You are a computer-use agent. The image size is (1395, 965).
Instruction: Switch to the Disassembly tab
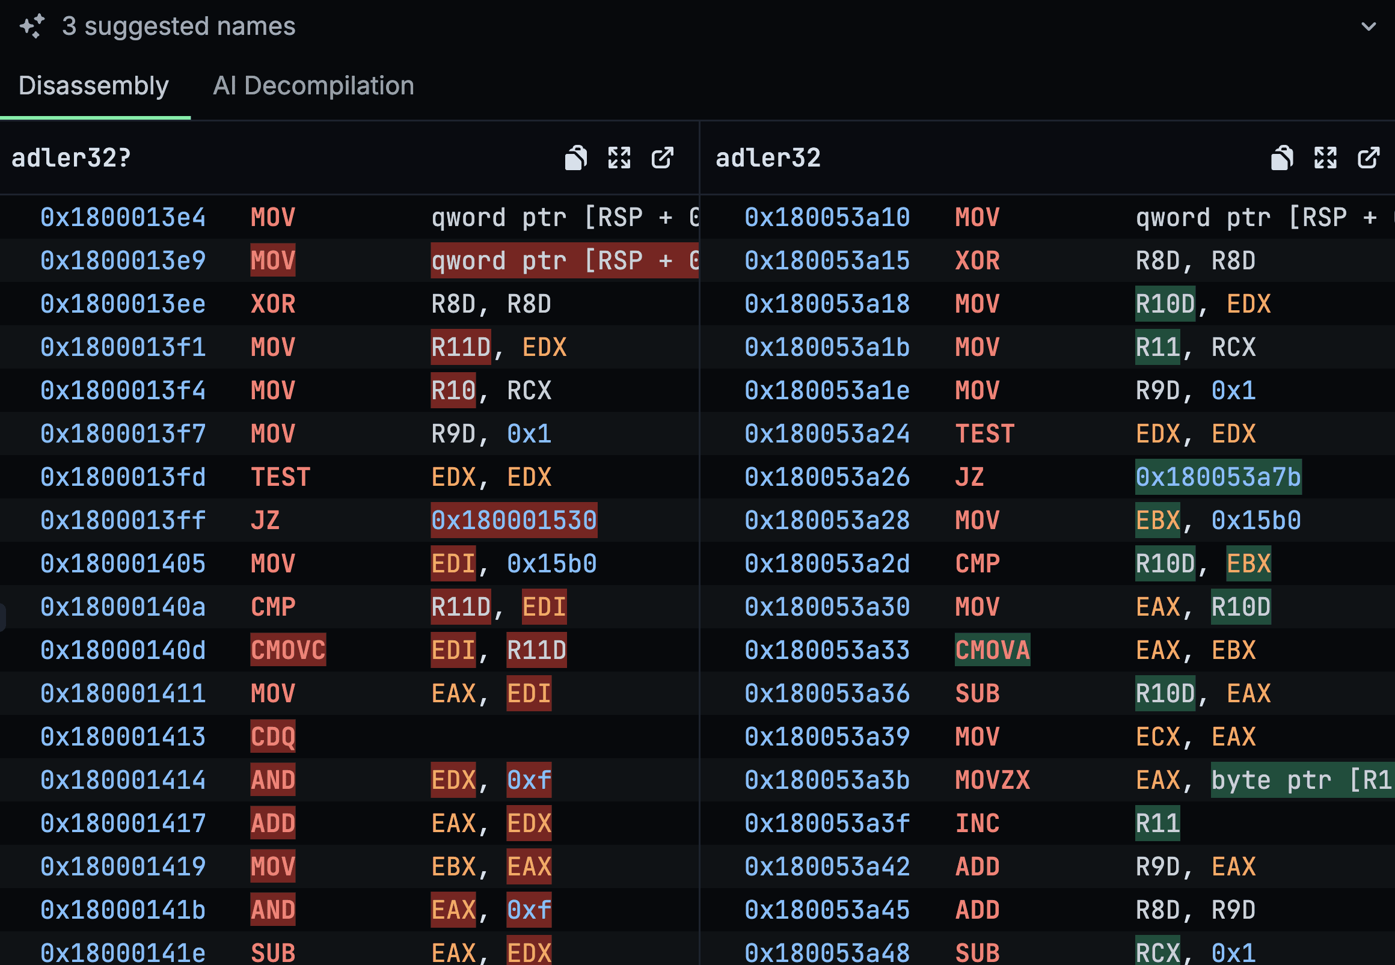coord(94,86)
